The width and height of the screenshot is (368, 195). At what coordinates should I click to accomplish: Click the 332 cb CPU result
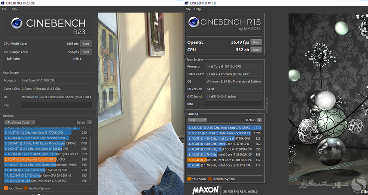[x=242, y=50]
